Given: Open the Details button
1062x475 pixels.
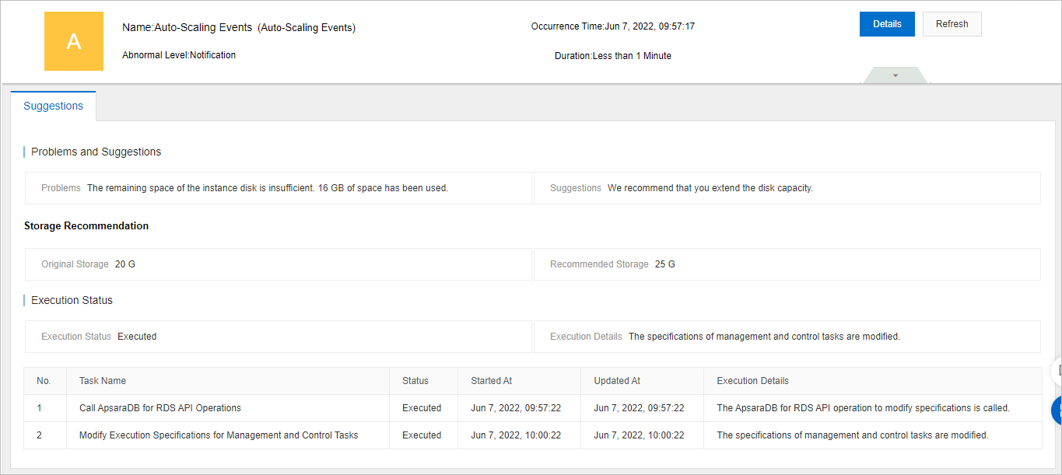Looking at the screenshot, I should point(887,24).
